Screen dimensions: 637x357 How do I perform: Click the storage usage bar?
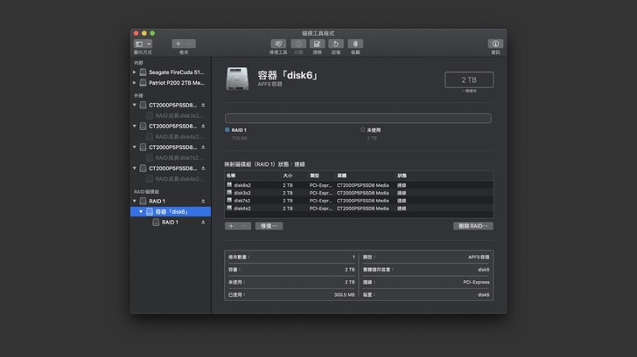[x=358, y=119]
